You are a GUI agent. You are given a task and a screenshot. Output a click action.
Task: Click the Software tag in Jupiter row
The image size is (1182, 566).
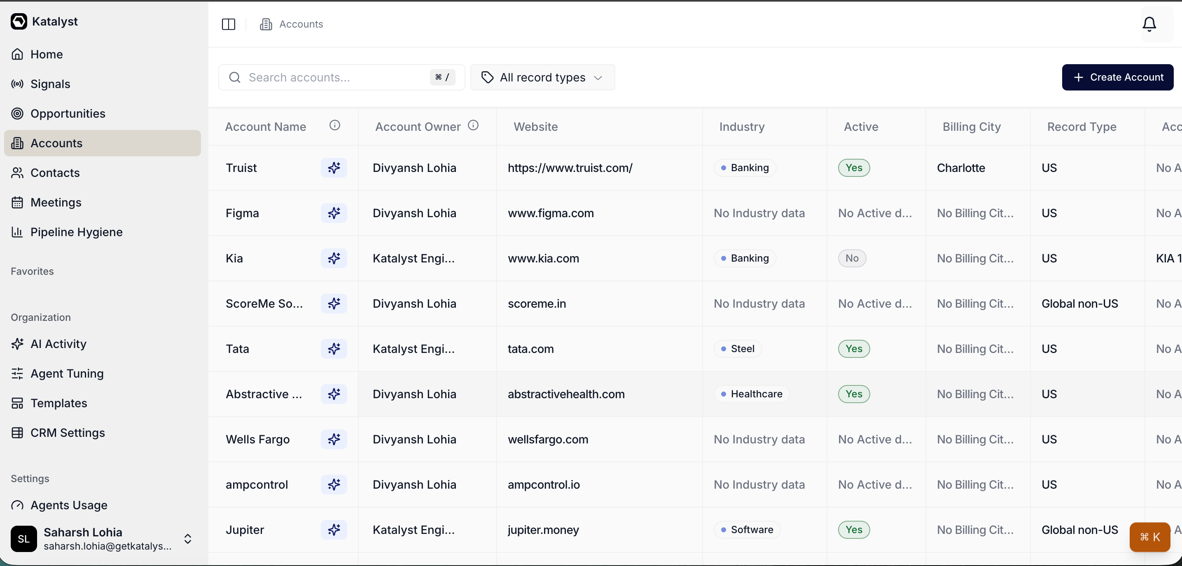pos(747,530)
